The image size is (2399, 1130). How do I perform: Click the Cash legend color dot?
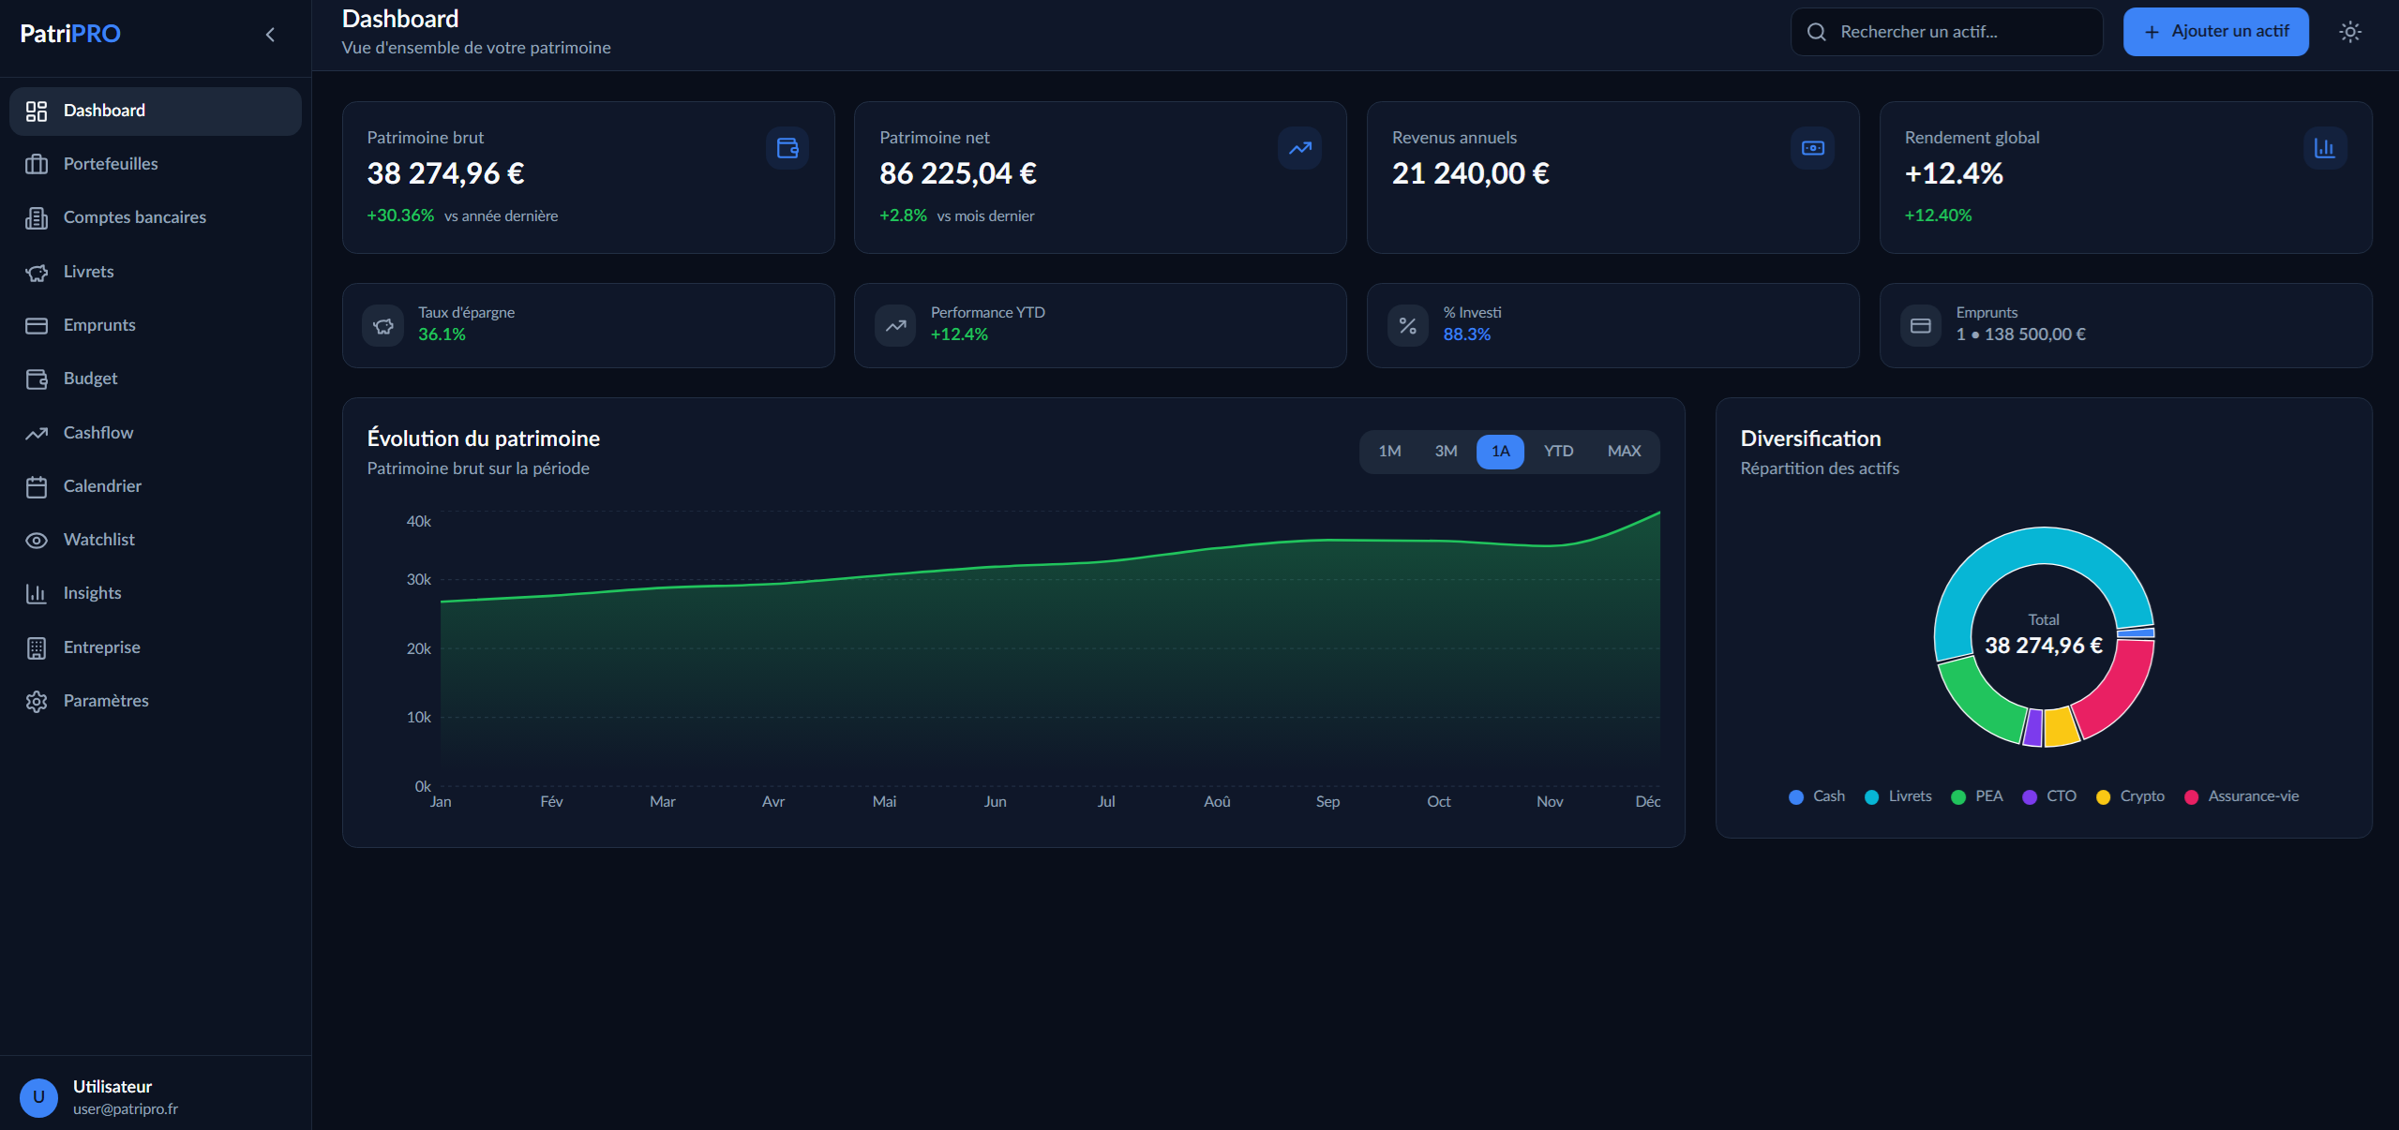pos(1796,797)
